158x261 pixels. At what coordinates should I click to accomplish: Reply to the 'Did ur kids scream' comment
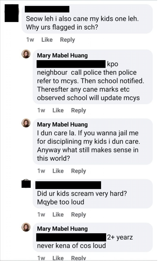(78, 215)
